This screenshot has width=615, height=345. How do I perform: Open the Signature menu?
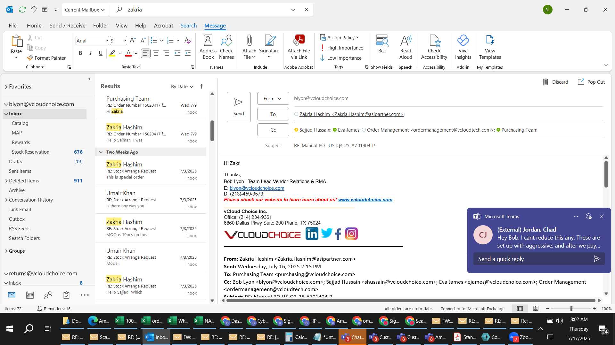(x=269, y=47)
